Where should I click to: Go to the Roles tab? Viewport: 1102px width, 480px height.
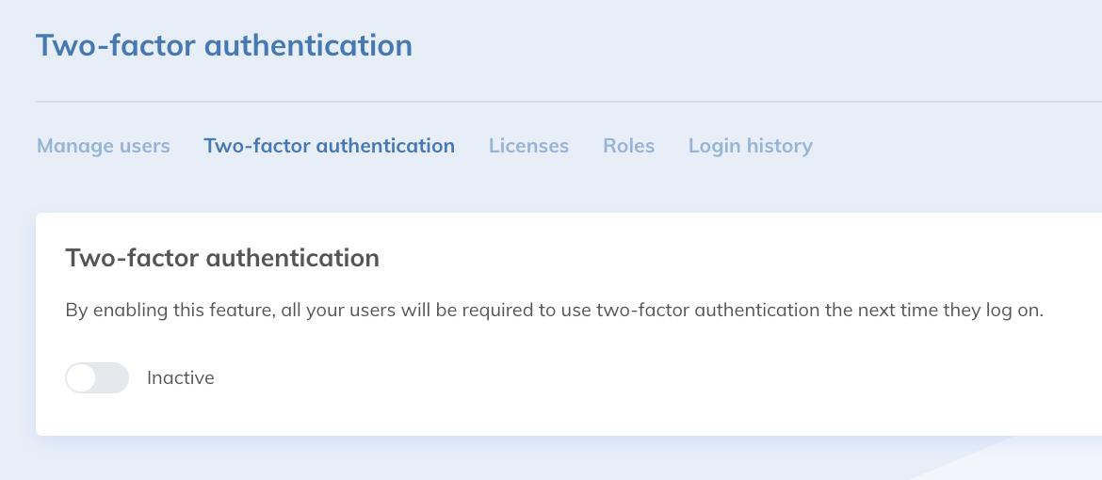click(x=628, y=146)
